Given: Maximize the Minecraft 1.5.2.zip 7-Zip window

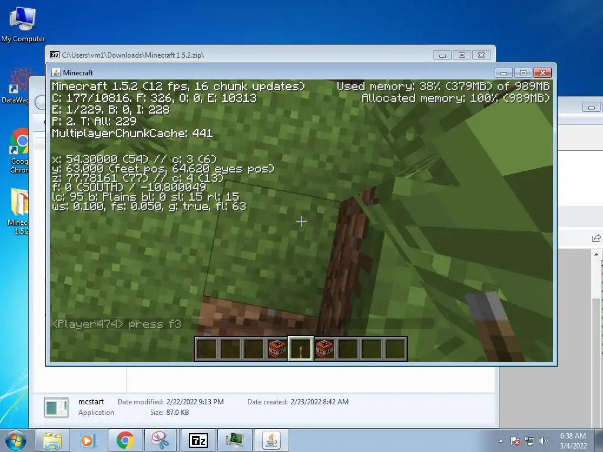Looking at the screenshot, I should (x=462, y=55).
